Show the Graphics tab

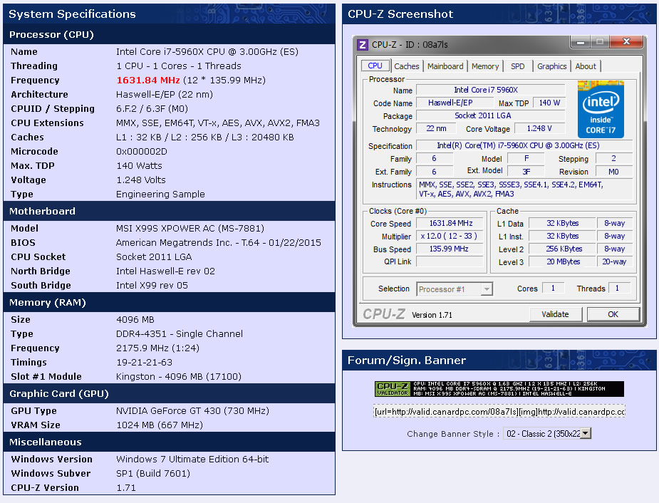[x=552, y=66]
